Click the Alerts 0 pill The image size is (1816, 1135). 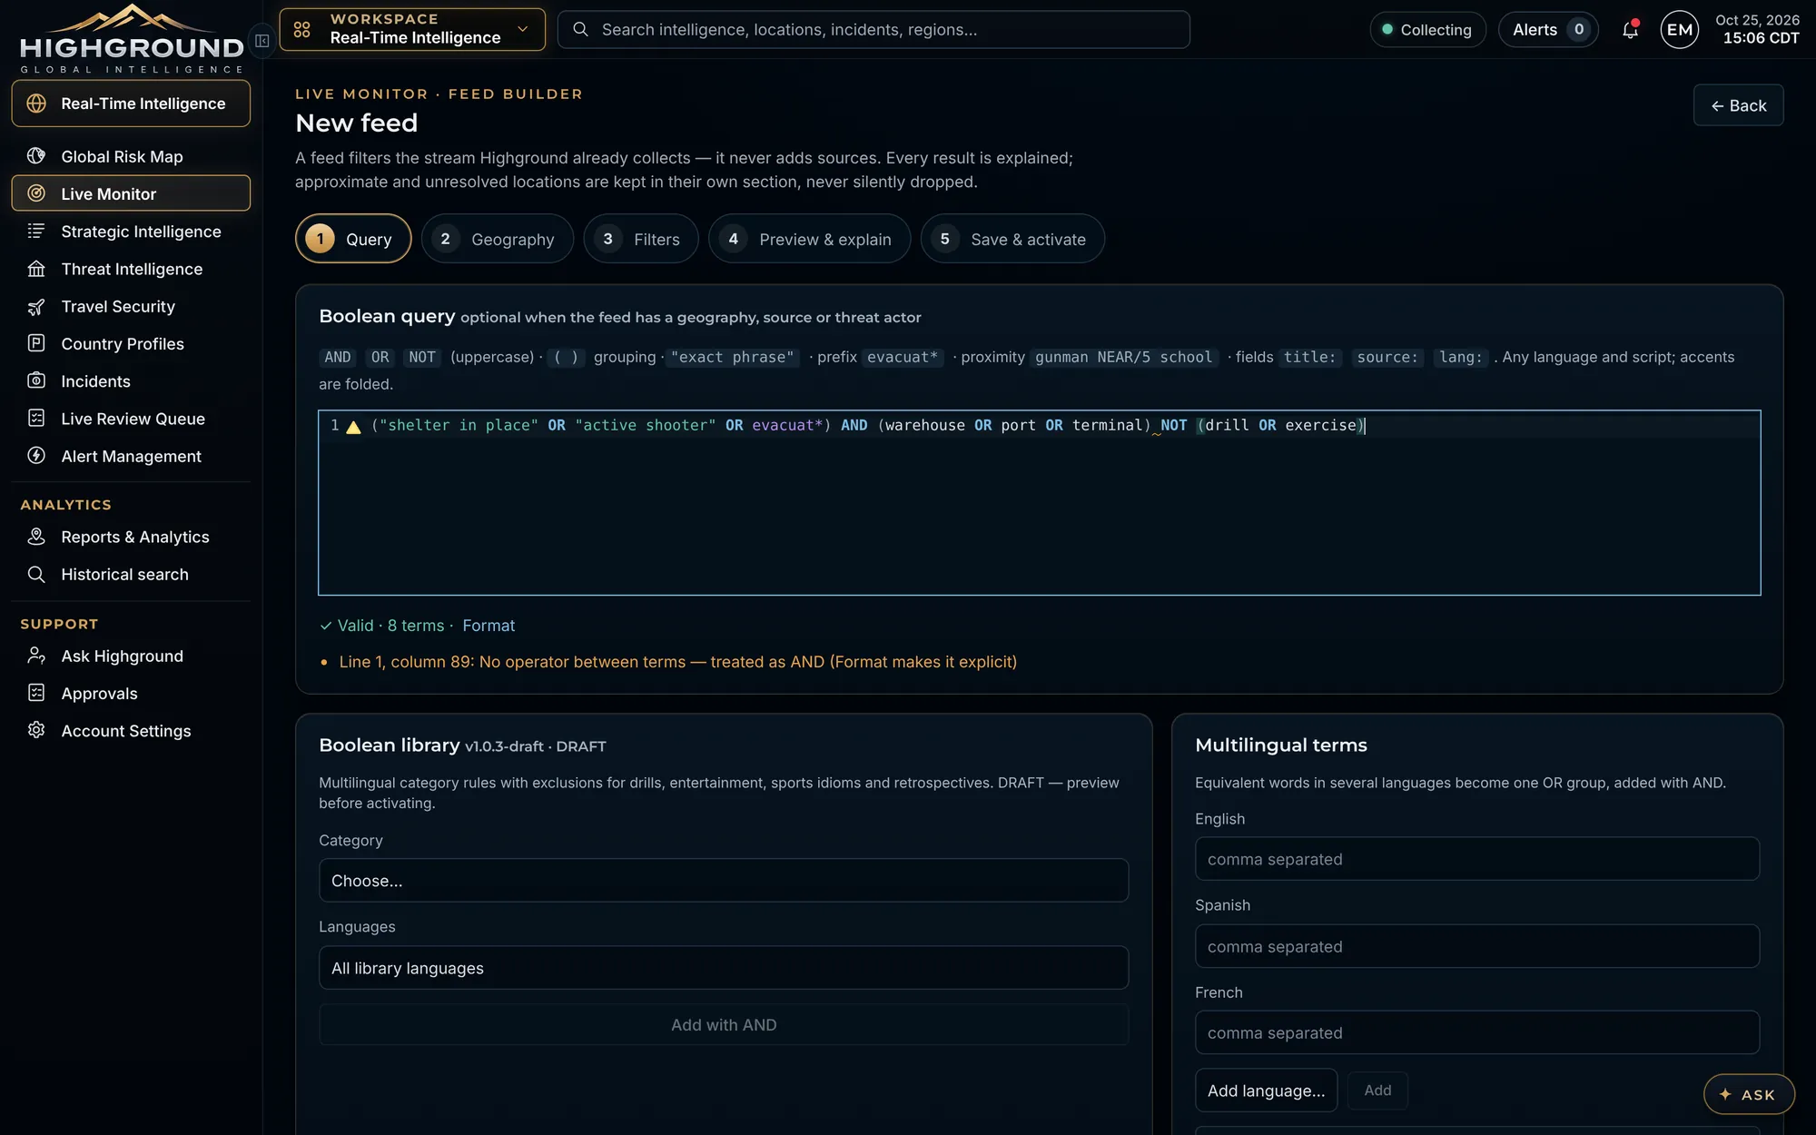tap(1548, 30)
